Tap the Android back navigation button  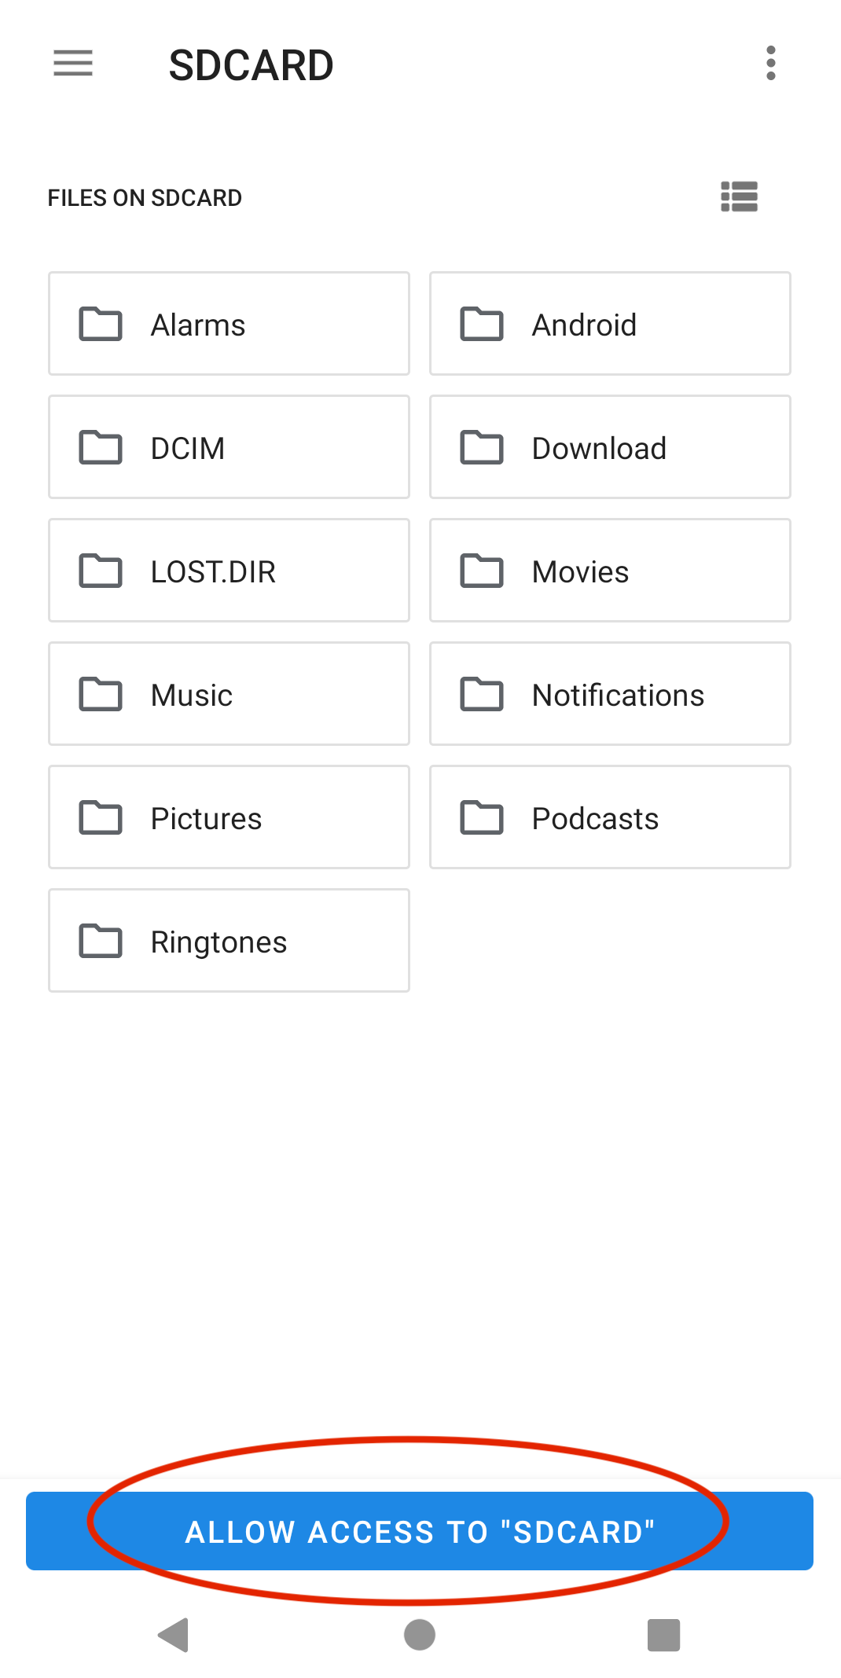[174, 1636]
